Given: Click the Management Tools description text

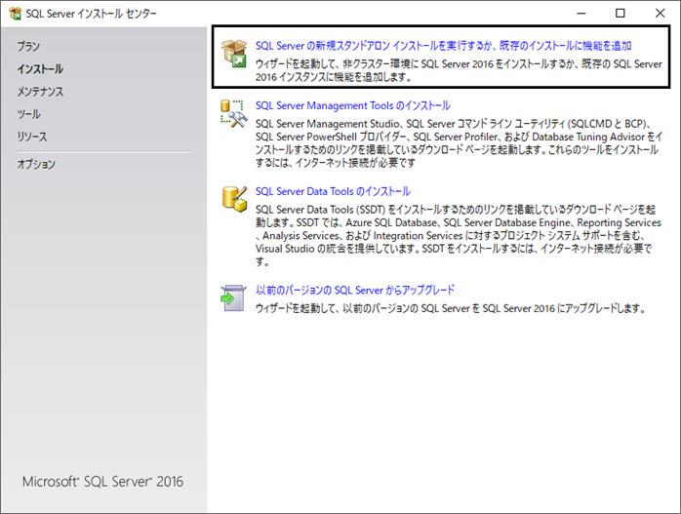Looking at the screenshot, I should 459,143.
